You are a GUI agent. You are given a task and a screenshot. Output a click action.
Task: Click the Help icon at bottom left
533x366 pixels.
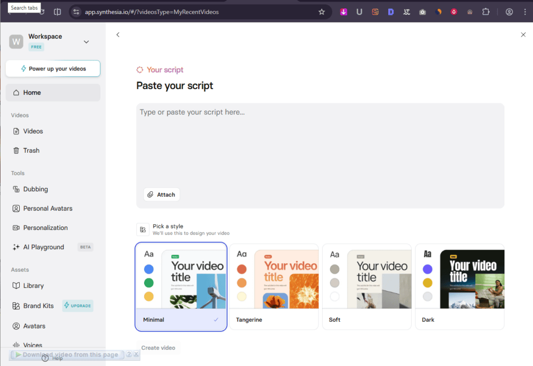(x=45, y=358)
